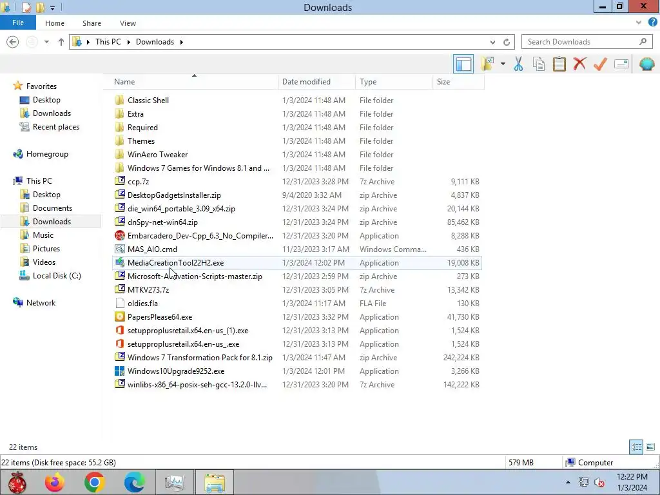Select setupproplusretail.x64.en-us_(1).exe Office icon
The width and height of the screenshot is (660, 495).
tap(119, 331)
